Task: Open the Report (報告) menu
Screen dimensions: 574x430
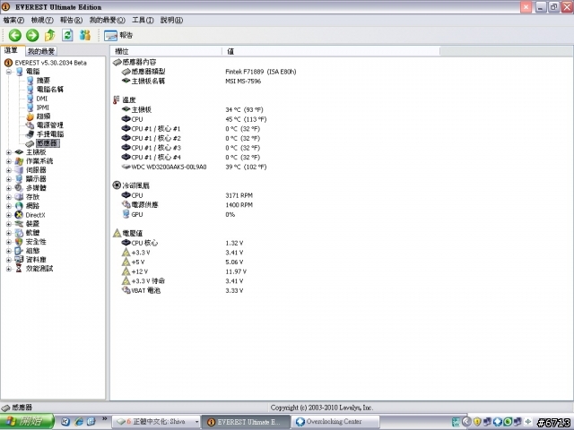Action: point(72,20)
